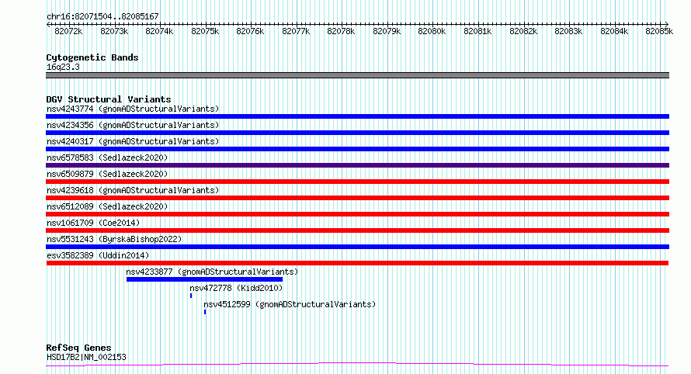Click the Cytogenetic Bands track title
This screenshot has width=691, height=374.
click(92, 57)
